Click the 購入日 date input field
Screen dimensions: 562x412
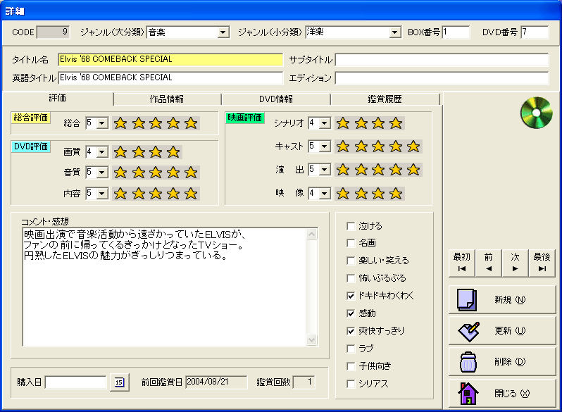(x=75, y=382)
